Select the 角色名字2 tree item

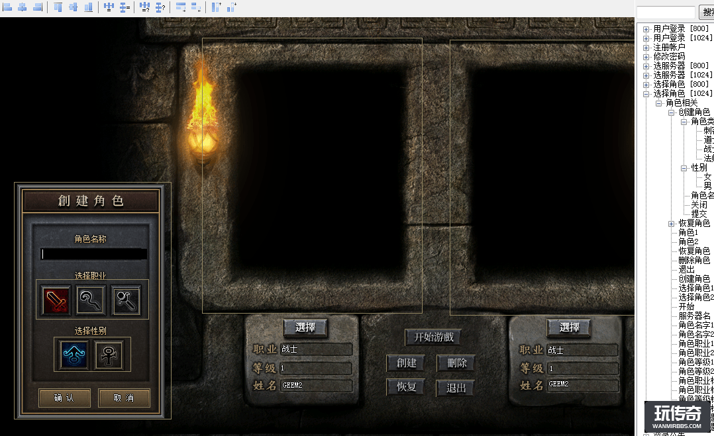[695, 334]
